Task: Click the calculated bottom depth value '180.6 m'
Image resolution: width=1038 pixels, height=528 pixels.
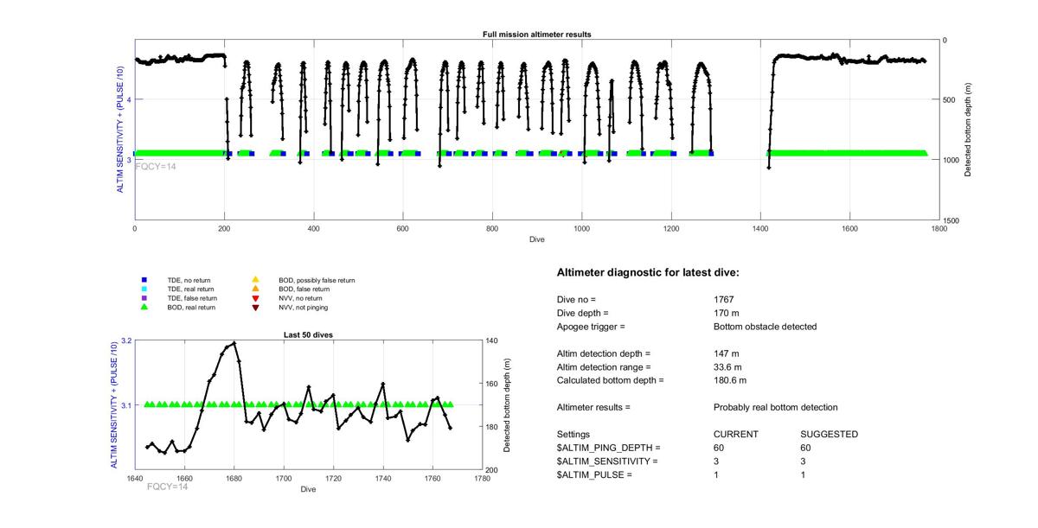Action: (x=733, y=380)
